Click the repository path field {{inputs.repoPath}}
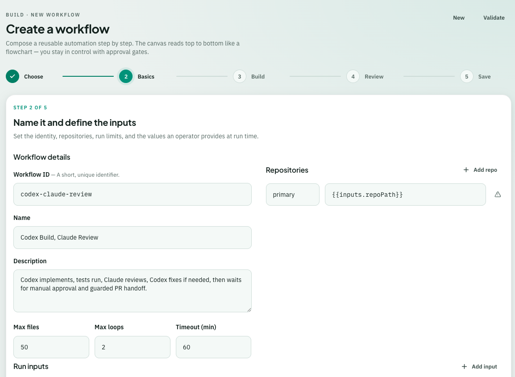515x377 pixels. [x=405, y=195]
